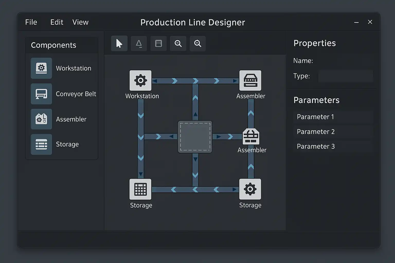Click the dashed empty placeholder in canvas center

(195, 137)
